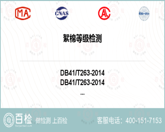Click the faint watermark logo behind title
This screenshot has width=165, height=132.
[88, 45]
